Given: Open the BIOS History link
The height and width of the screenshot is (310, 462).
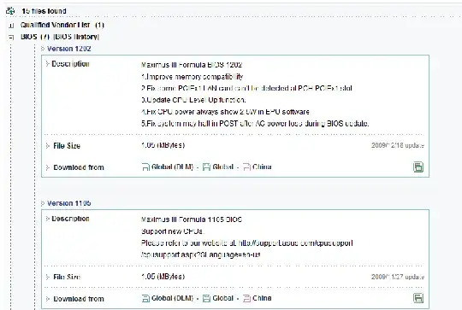Looking at the screenshot, I should [76, 37].
